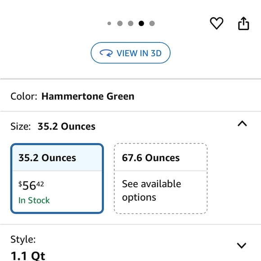Select the 67.6 Ounces size option
The width and height of the screenshot is (261, 261).
tap(161, 179)
